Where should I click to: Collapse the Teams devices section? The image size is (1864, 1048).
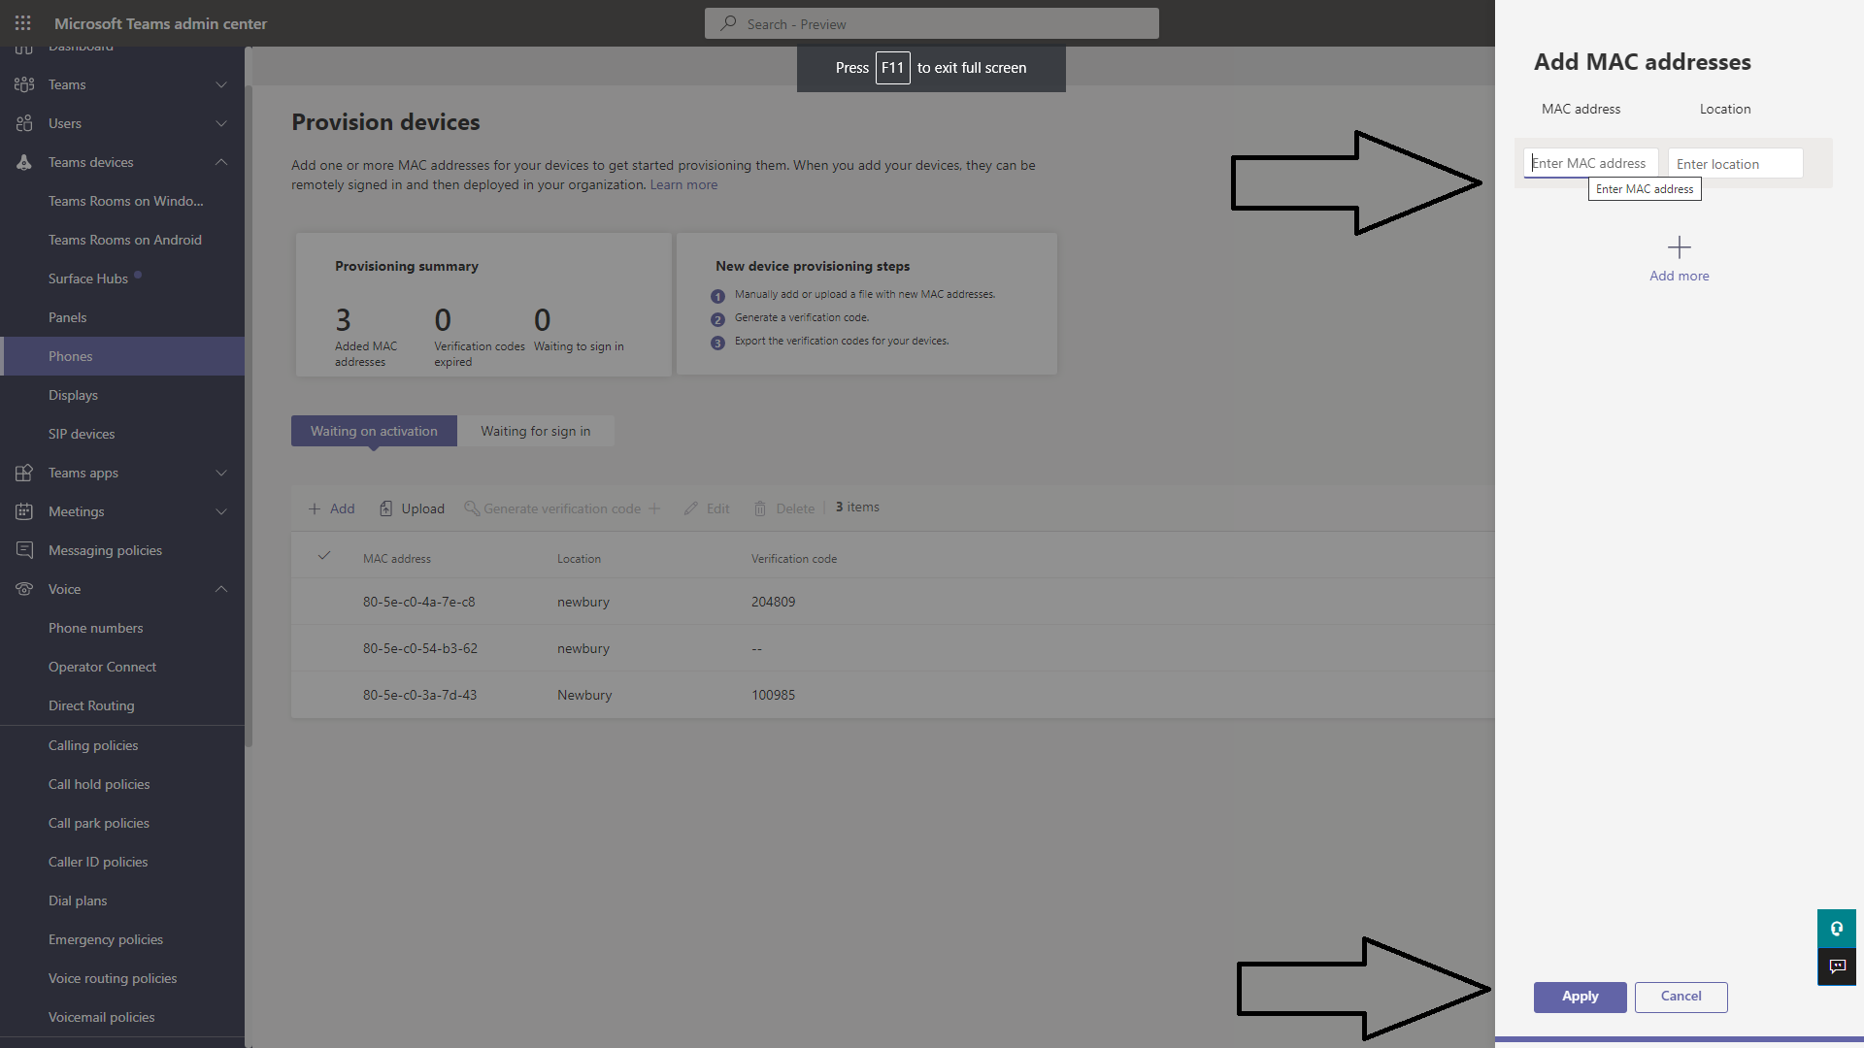(221, 163)
